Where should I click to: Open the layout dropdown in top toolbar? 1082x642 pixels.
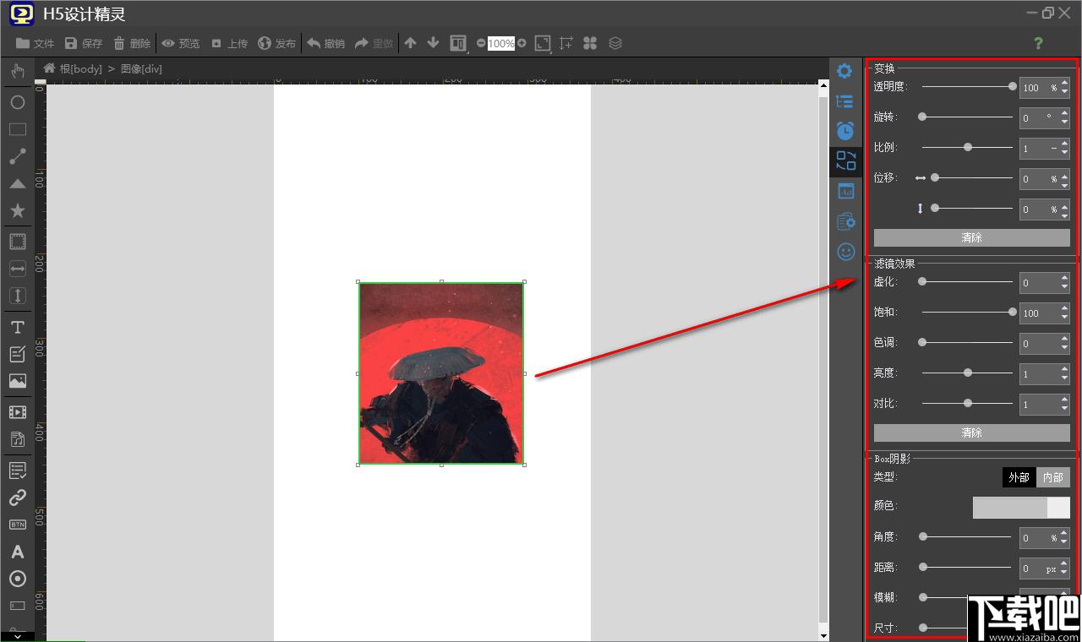[x=458, y=43]
